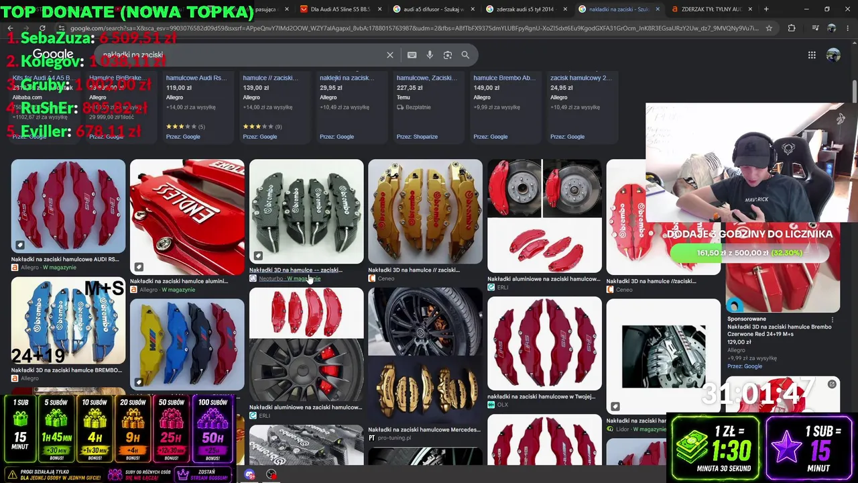Open three-dot options on the Sponsorowane Brembo ad
Viewport: 858px width, 483px height.
[834, 319]
